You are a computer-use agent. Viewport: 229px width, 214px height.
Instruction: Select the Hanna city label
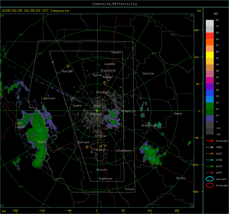click(x=178, y=113)
